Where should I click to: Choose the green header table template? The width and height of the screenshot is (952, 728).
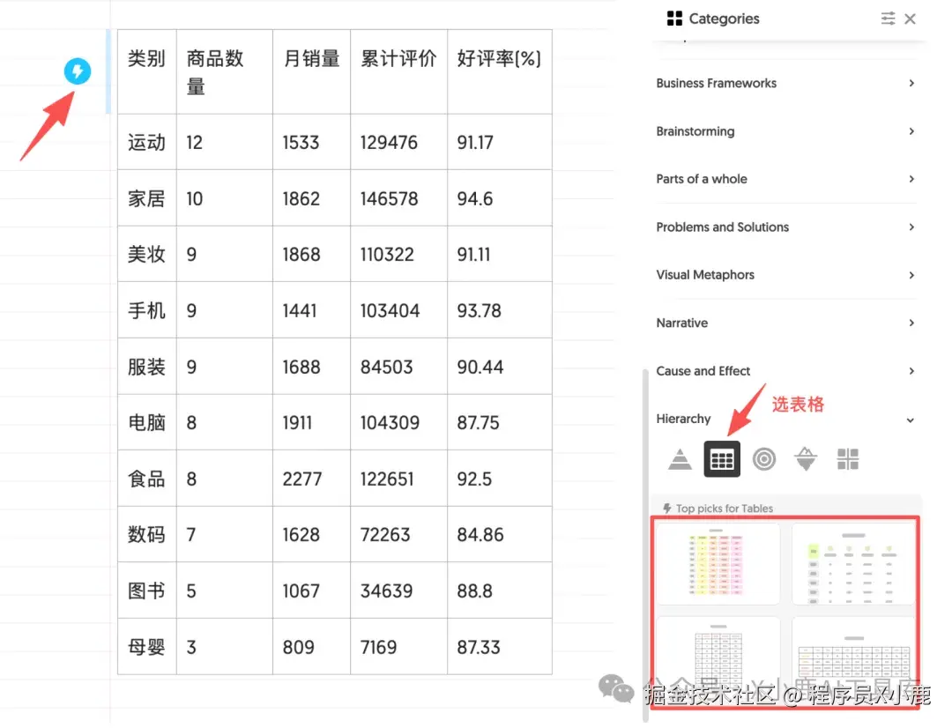pyautogui.click(x=852, y=563)
